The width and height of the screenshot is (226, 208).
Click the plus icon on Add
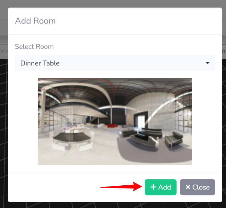[153, 187]
